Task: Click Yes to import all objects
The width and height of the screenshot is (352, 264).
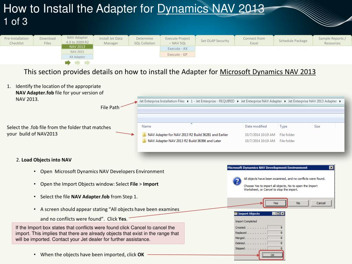Action: coord(275,203)
